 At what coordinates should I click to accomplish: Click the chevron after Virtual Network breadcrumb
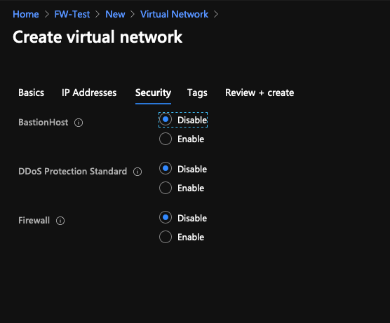(x=216, y=14)
